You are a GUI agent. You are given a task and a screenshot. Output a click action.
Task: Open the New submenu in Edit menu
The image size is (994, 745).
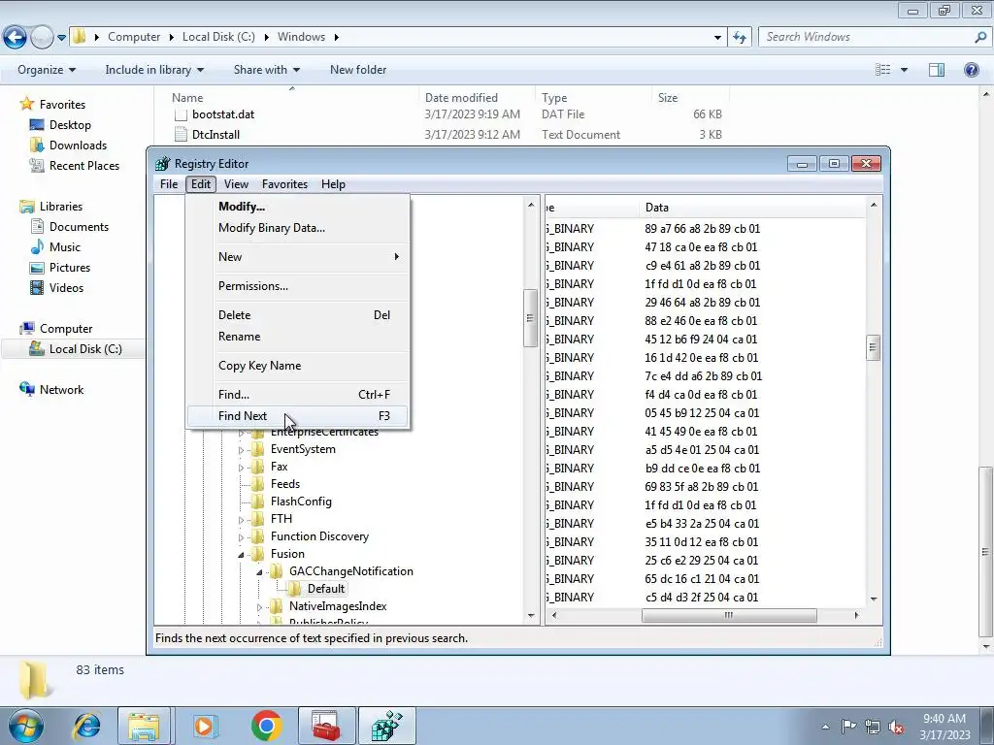click(298, 256)
